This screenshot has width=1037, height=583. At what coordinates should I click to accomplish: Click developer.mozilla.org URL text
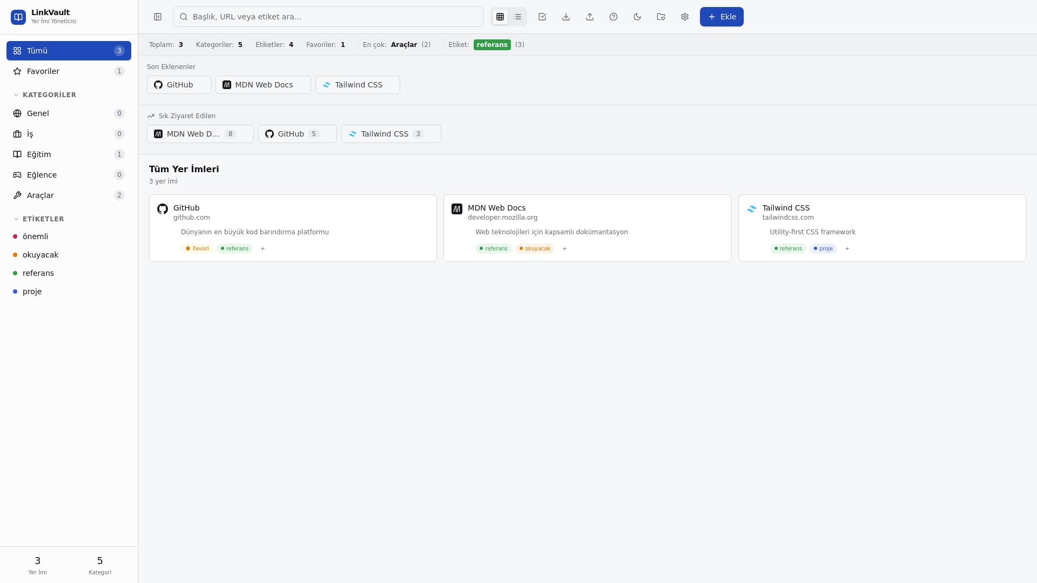[x=502, y=218]
